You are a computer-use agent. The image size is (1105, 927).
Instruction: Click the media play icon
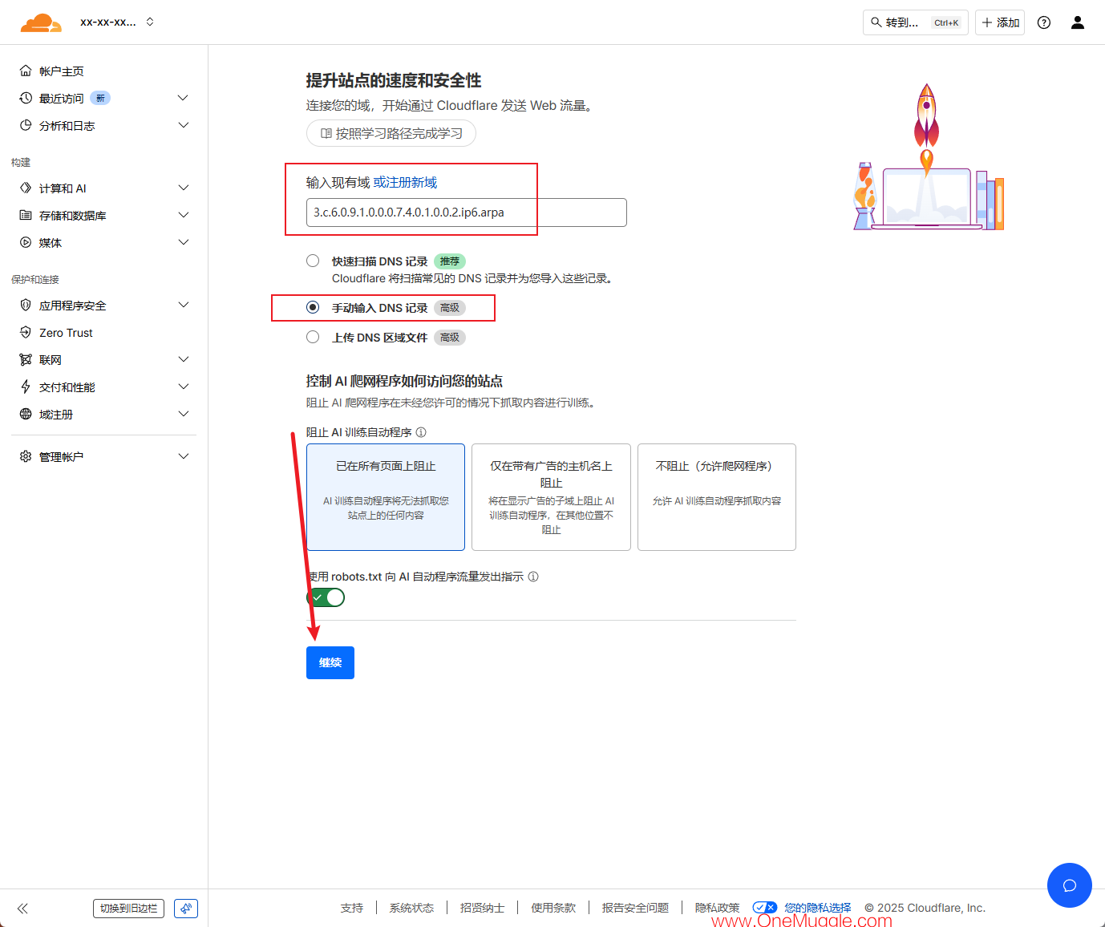(x=26, y=242)
